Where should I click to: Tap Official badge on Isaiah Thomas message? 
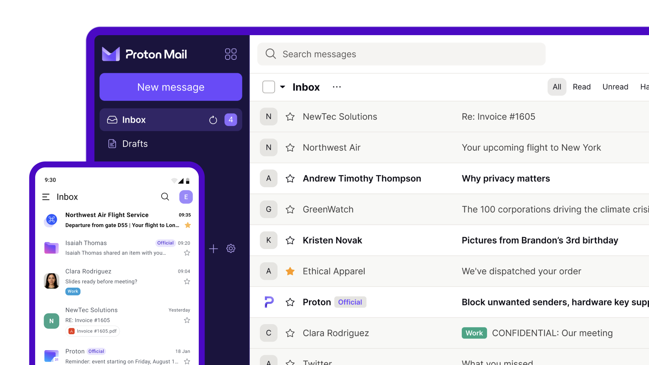coord(165,243)
